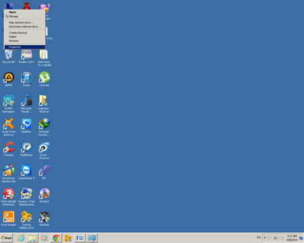This screenshot has height=243, width=304.
Task: Open Google Chrome from the taskbar
Action: click(56, 238)
